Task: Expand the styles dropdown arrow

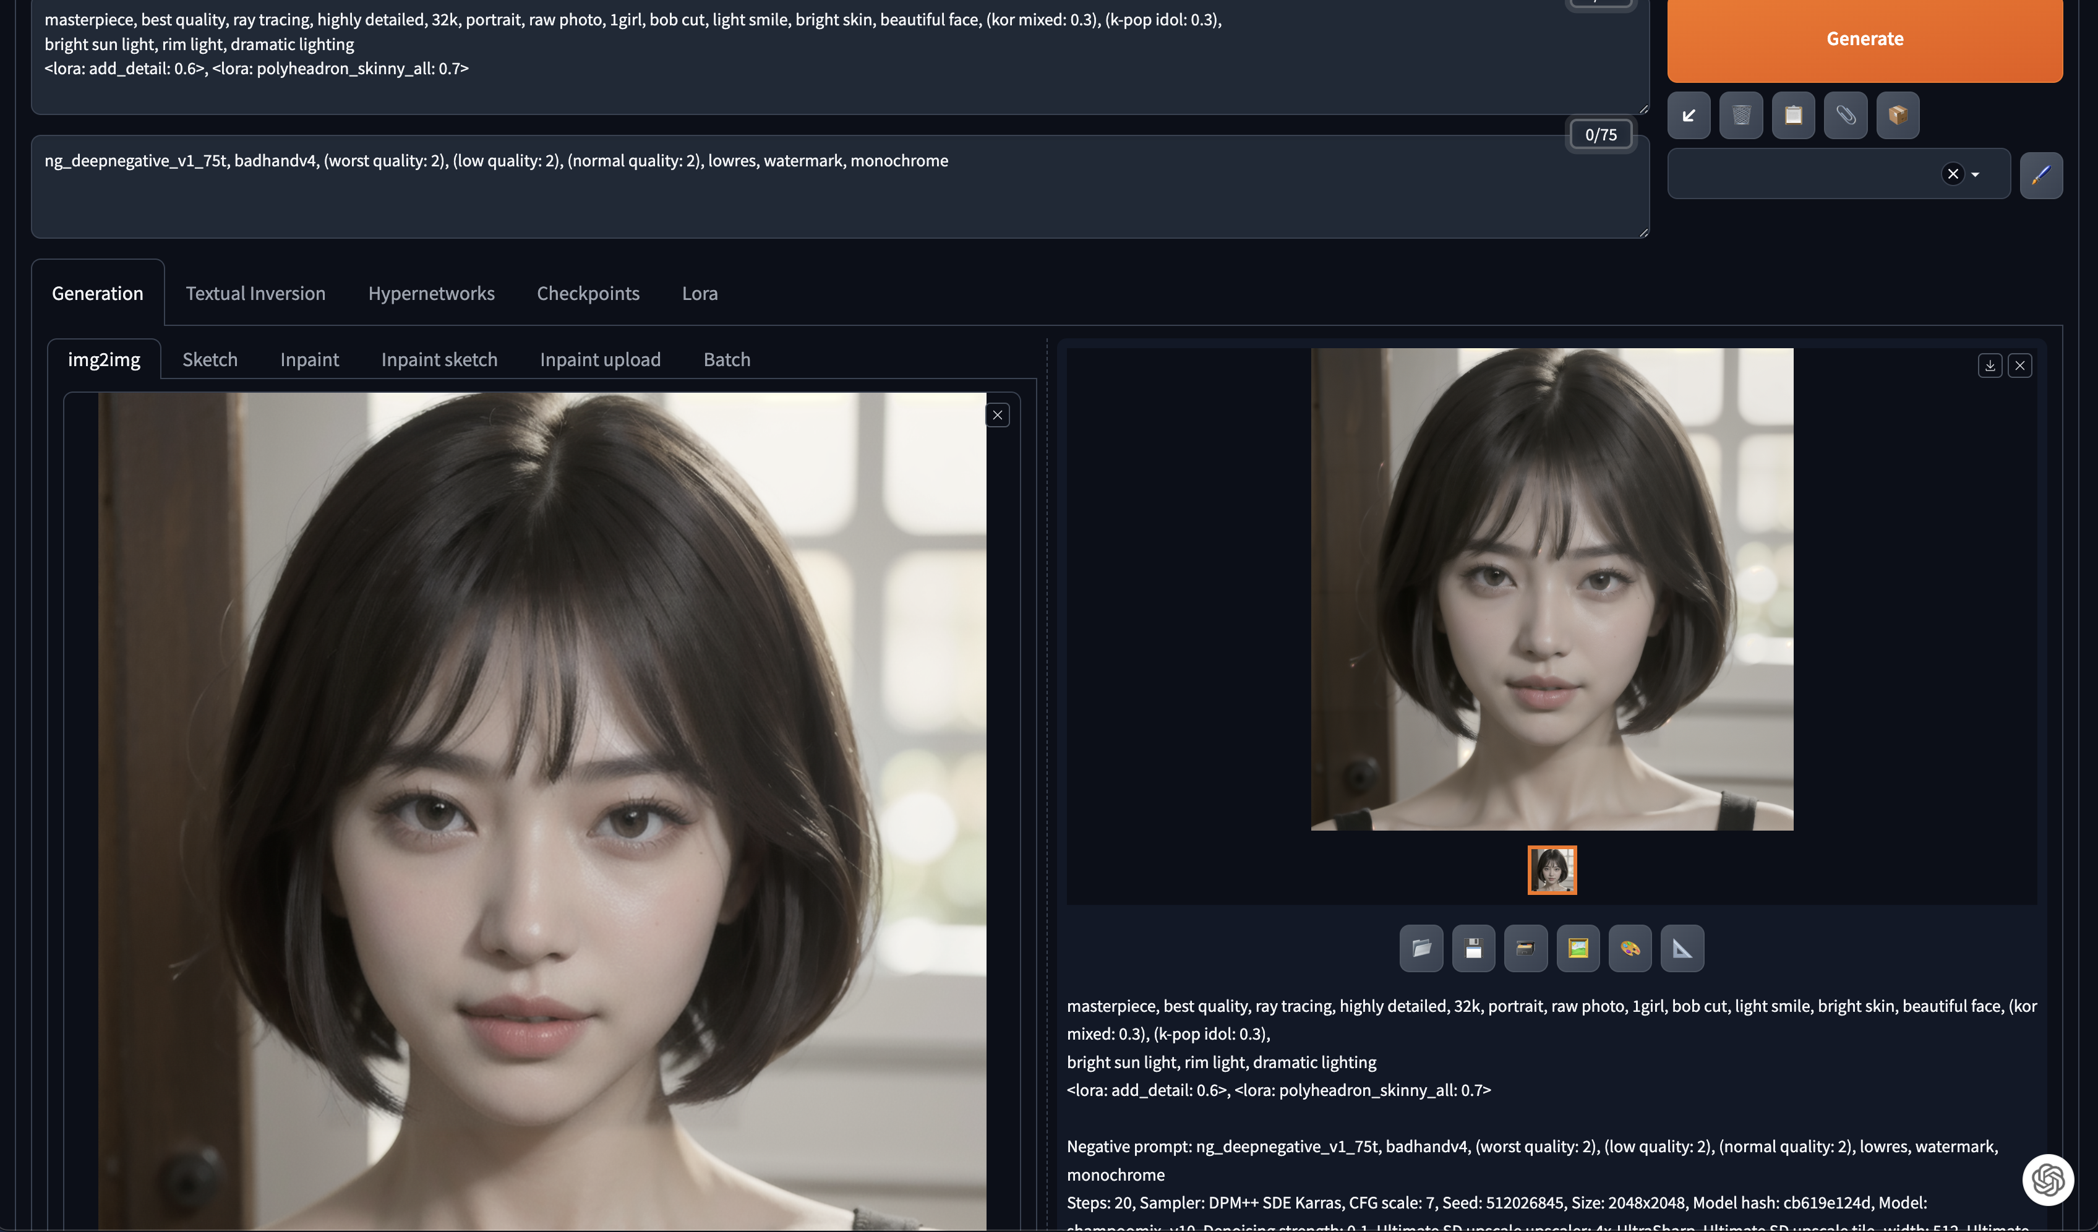Action: (1976, 175)
